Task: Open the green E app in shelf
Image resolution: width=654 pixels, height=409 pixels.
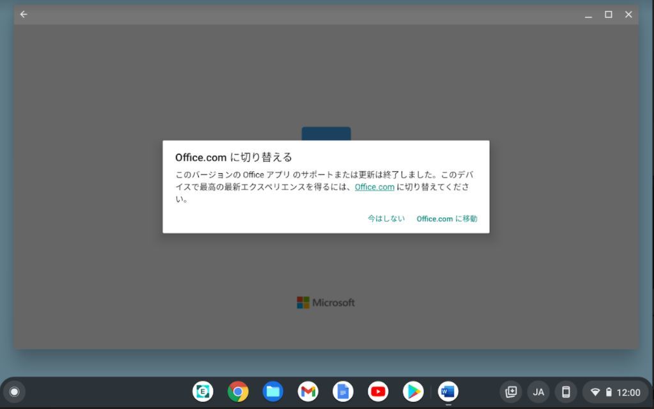Action: click(203, 391)
